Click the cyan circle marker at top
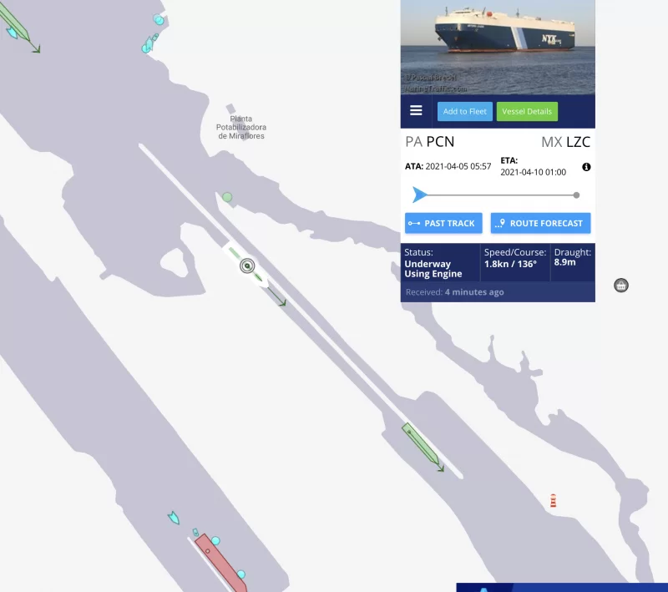 click(159, 19)
